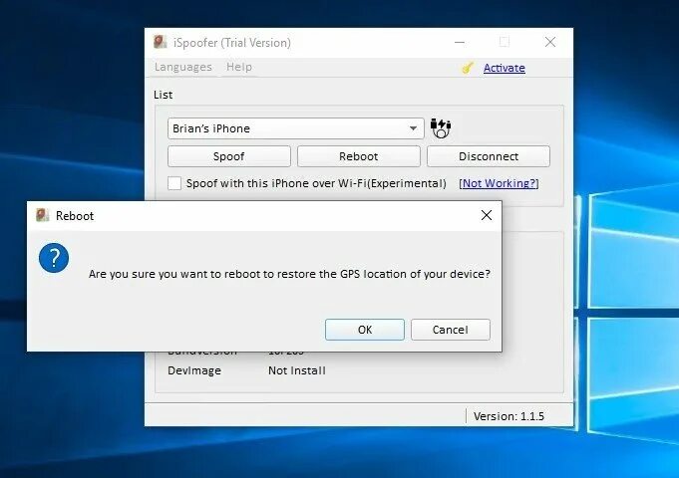Disconnect the device in iSpoofer

pyautogui.click(x=489, y=156)
